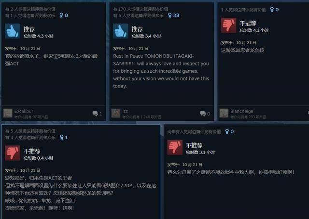This screenshot has width=309, height=219.
Task: Click award ribbon showing 1 on bottom-left review
Action: pos(62,137)
